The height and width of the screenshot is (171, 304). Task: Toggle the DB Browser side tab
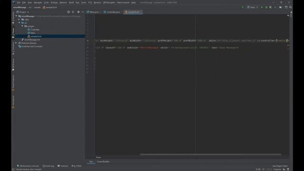13,65
